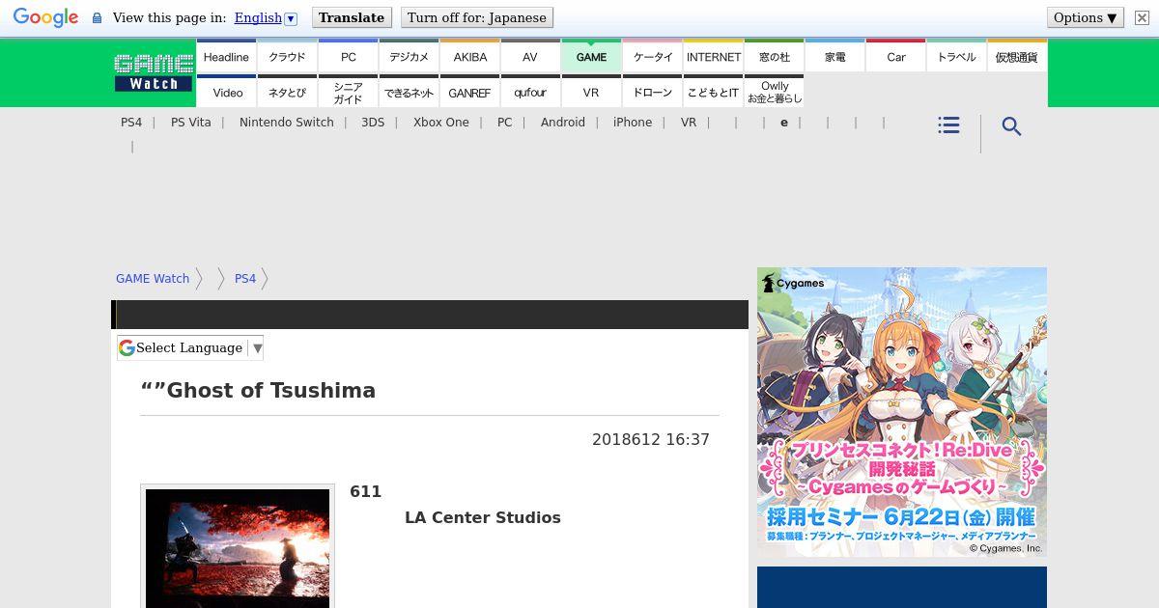Open the 窓の杜 tab
Viewport: 1159px width, 608px height.
point(774,56)
